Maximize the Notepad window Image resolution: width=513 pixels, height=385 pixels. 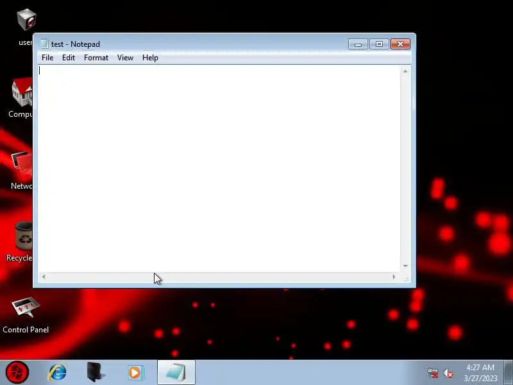[x=379, y=44]
